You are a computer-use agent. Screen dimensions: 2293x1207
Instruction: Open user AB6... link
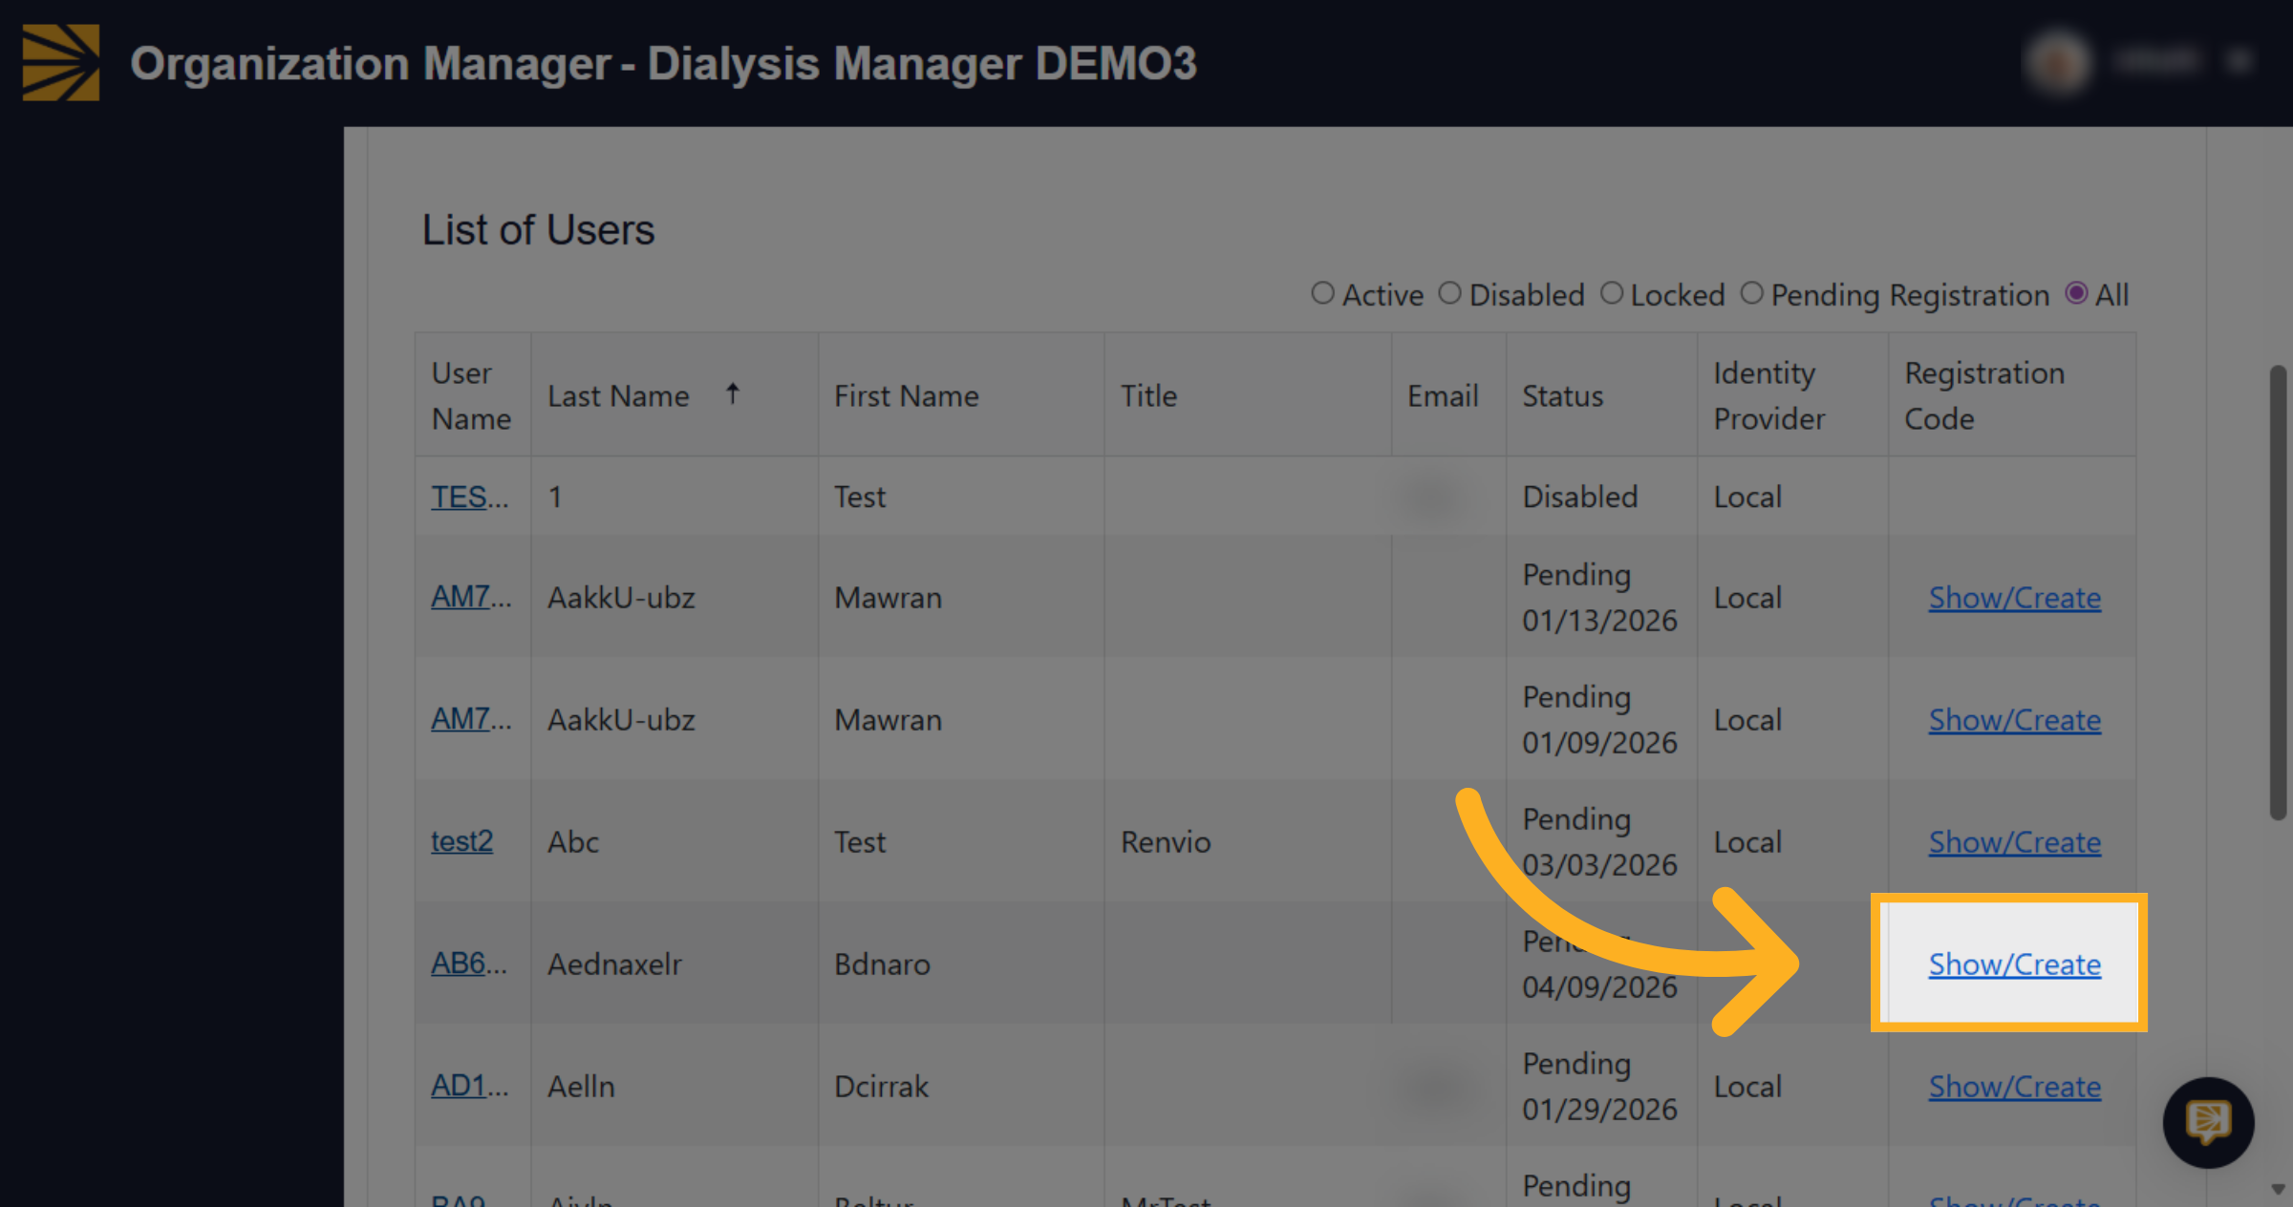(469, 963)
